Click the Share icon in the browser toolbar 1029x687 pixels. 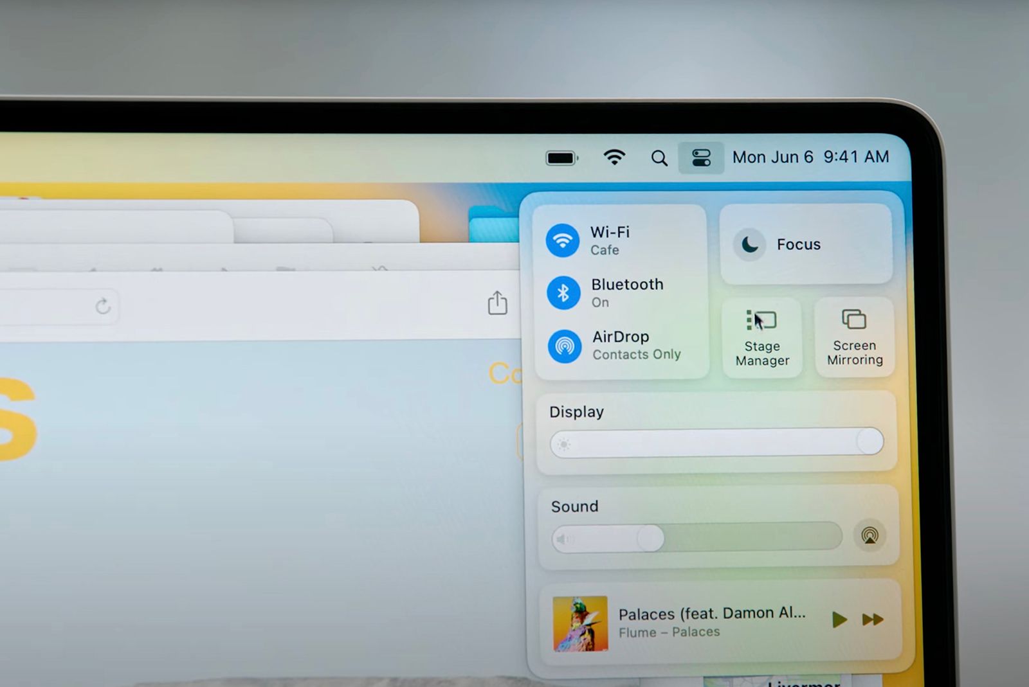pyautogui.click(x=498, y=302)
